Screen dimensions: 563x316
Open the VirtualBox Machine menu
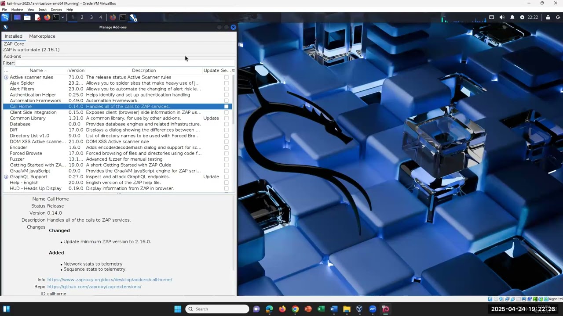pyautogui.click(x=17, y=10)
